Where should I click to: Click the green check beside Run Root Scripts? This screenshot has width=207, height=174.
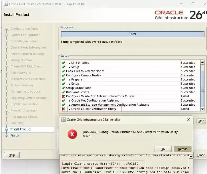tap(63, 92)
